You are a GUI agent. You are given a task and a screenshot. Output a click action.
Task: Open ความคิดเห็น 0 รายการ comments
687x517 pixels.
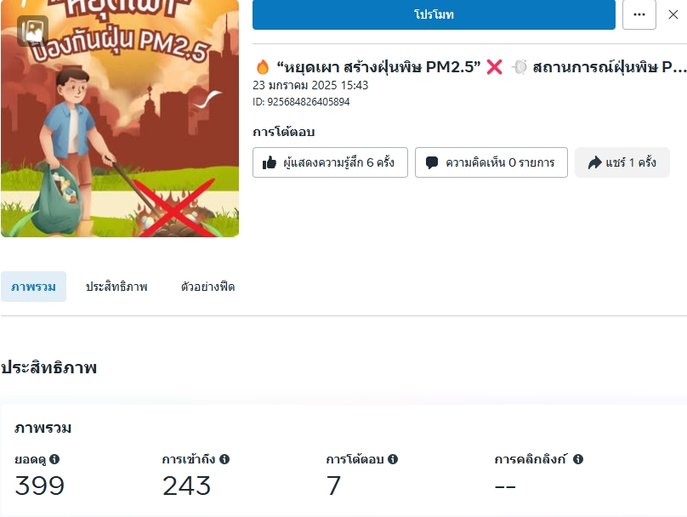click(x=491, y=162)
